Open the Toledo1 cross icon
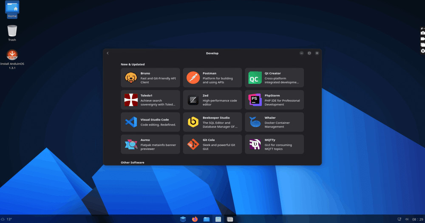The image size is (425, 223). [x=131, y=100]
